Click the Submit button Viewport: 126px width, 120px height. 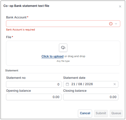101,113
